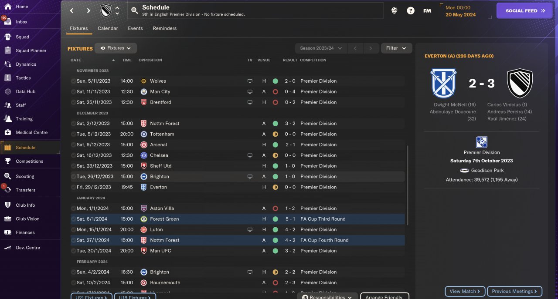Click the TV icon on Wolves fixture
The width and height of the screenshot is (558, 299).
click(x=250, y=81)
